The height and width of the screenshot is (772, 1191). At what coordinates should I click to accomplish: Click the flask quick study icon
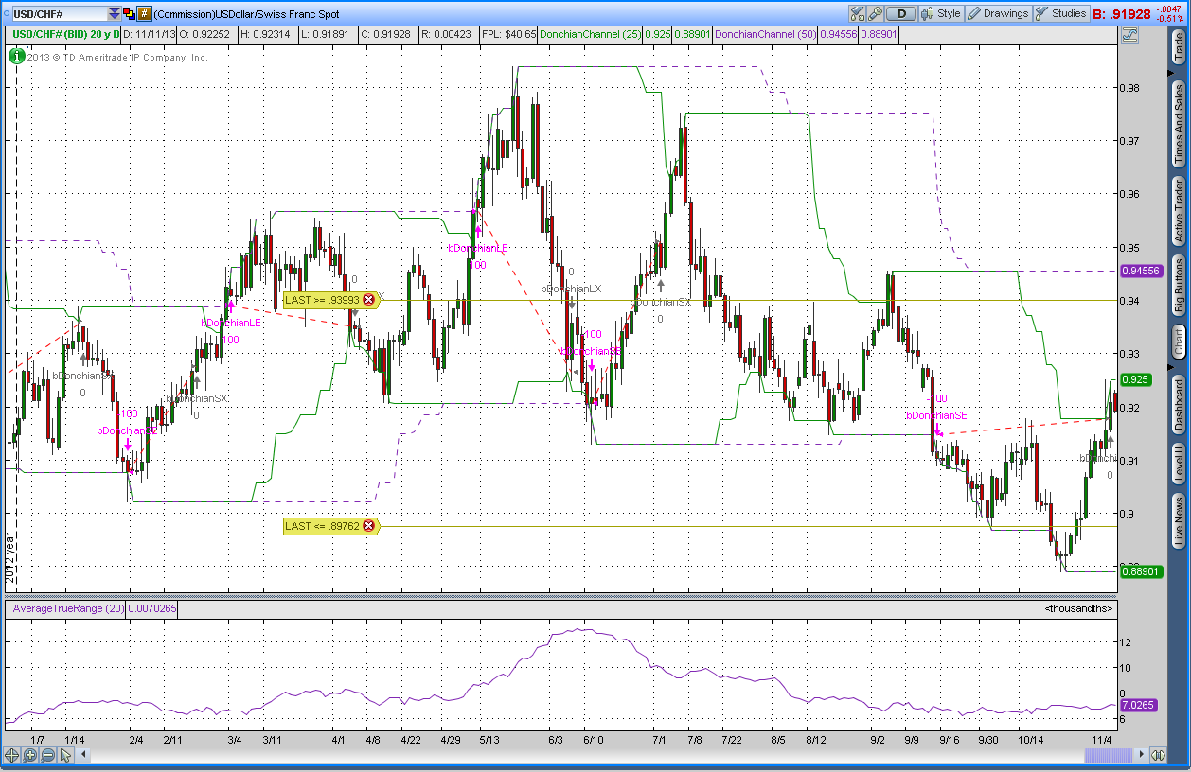[857, 13]
